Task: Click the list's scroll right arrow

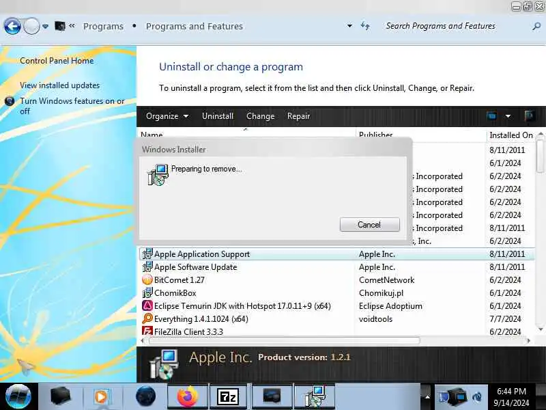Action: pos(529,340)
